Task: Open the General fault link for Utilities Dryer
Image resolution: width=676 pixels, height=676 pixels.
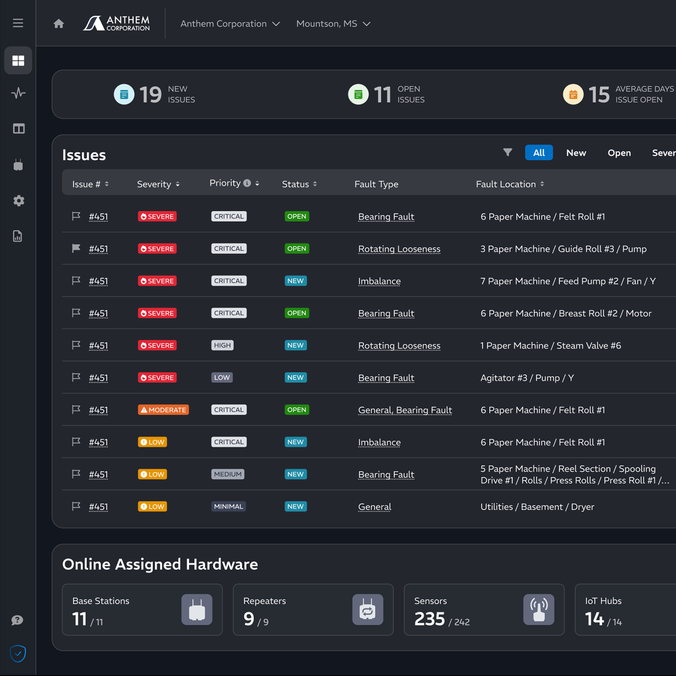Action: [x=375, y=506]
